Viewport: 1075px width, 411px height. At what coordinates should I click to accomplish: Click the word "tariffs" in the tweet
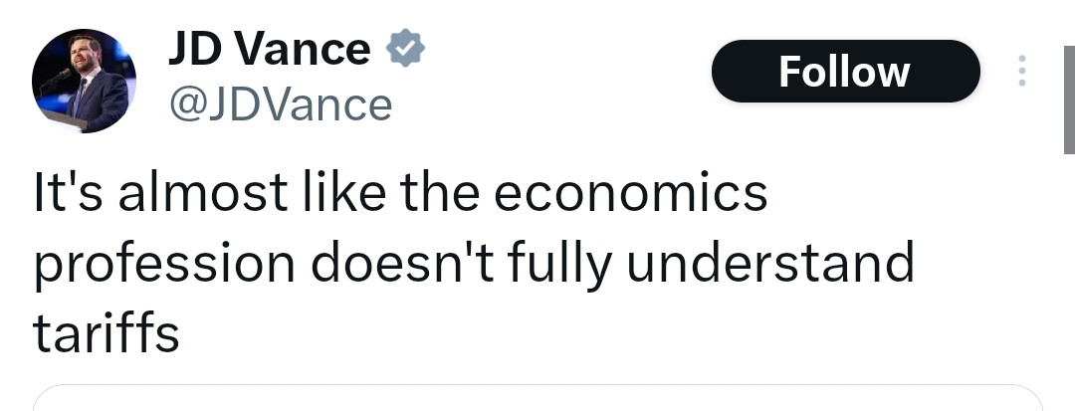coord(107,333)
